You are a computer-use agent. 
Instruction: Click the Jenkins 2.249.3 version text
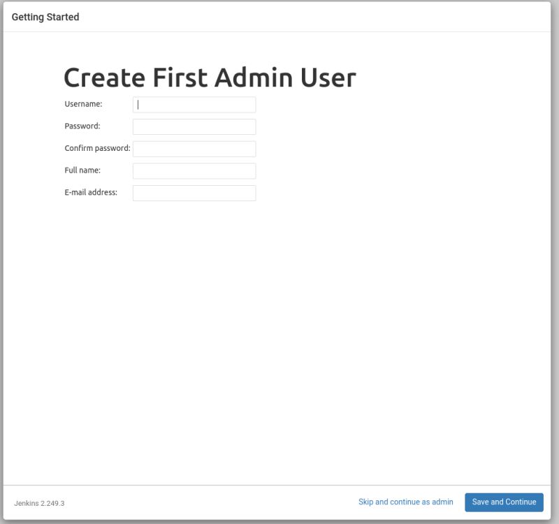[x=40, y=502]
